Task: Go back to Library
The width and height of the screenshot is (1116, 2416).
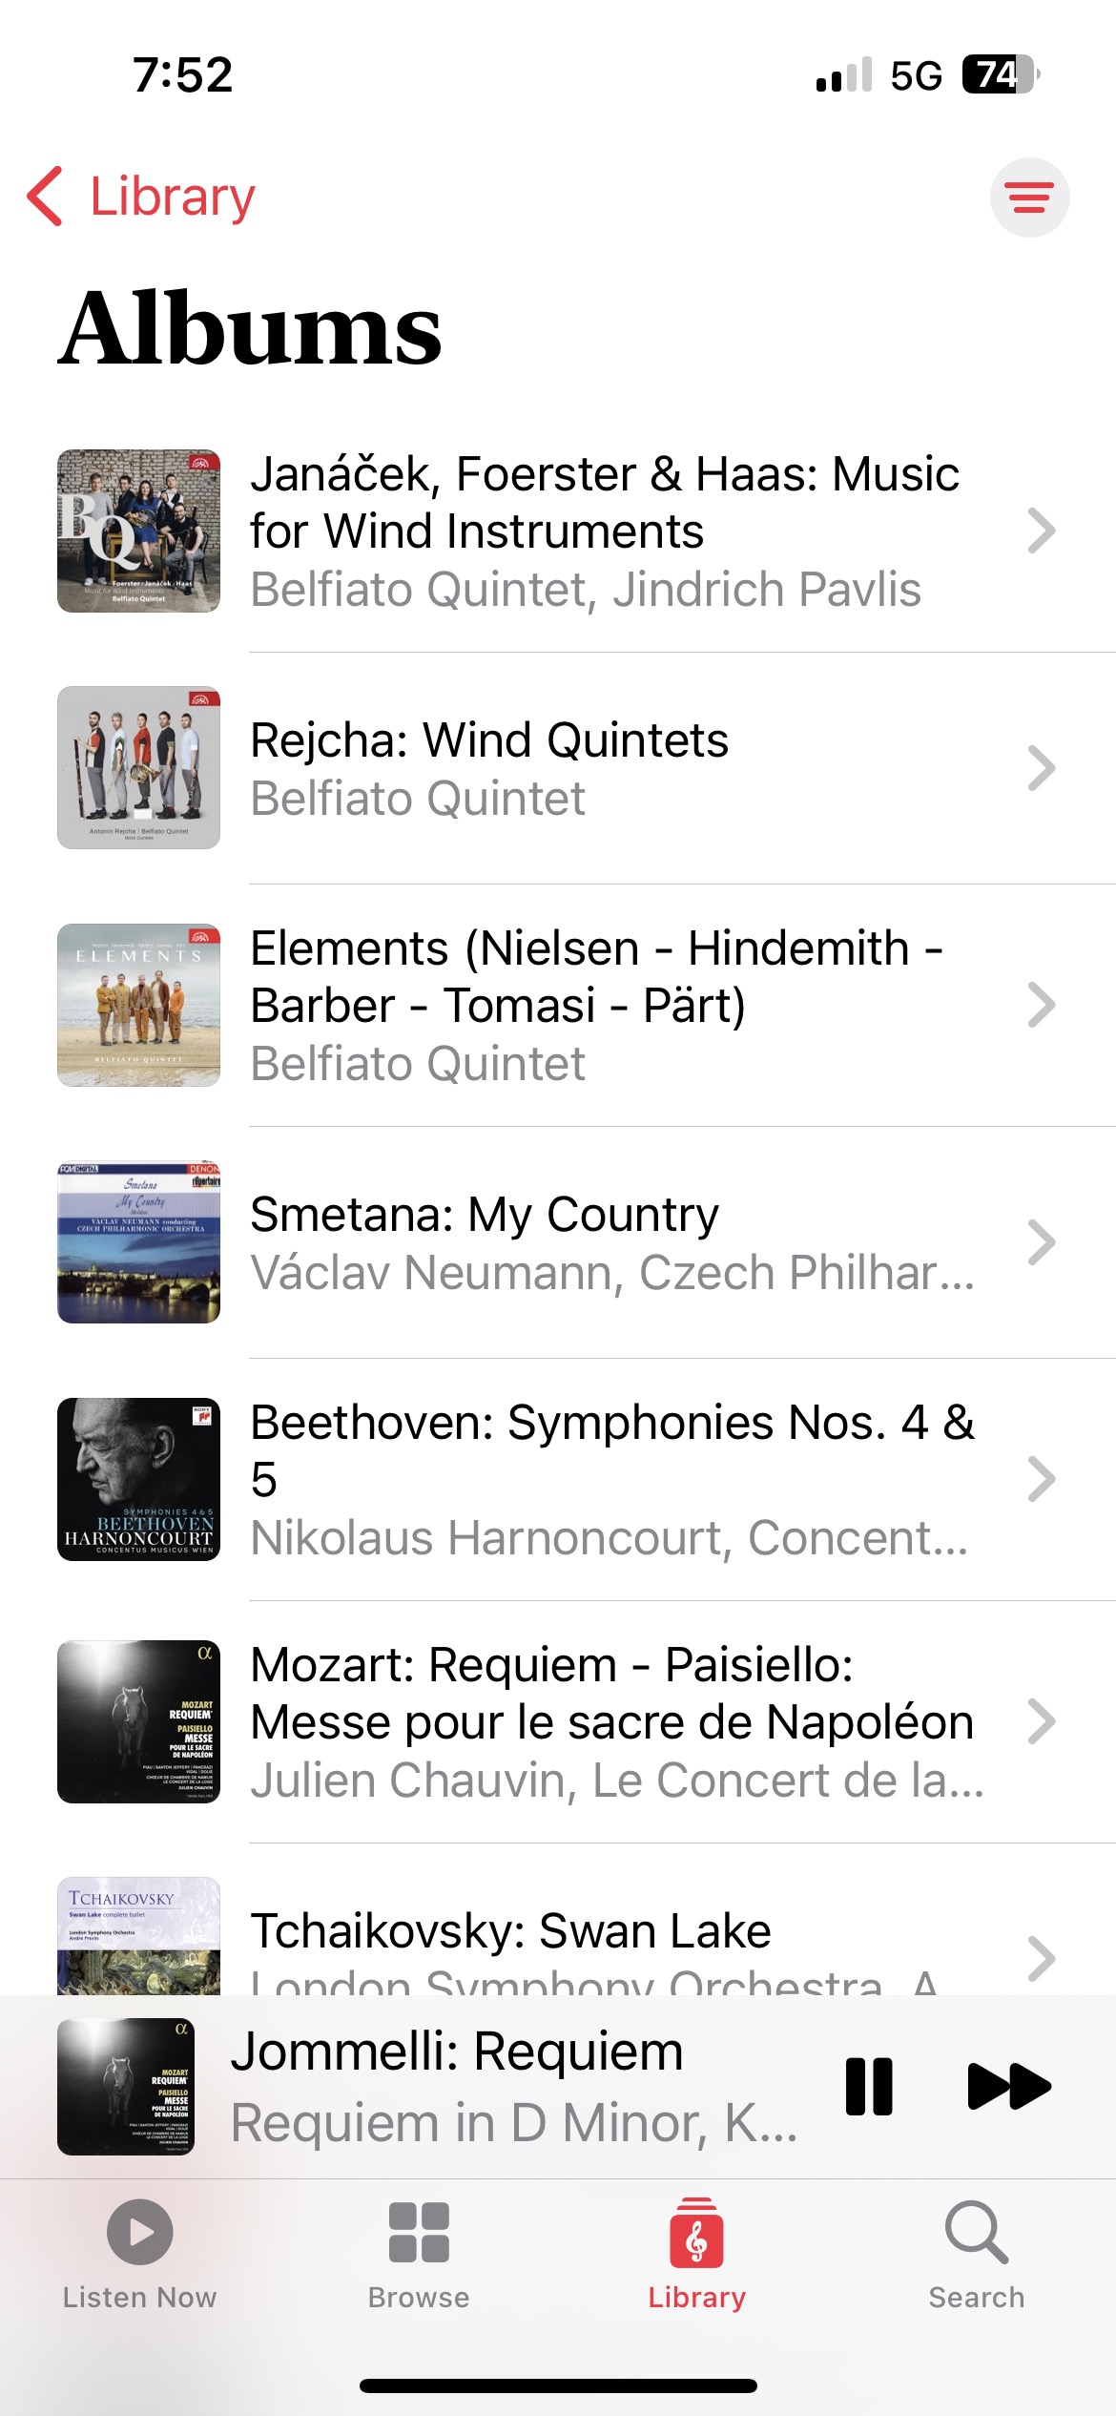Action: [x=143, y=198]
